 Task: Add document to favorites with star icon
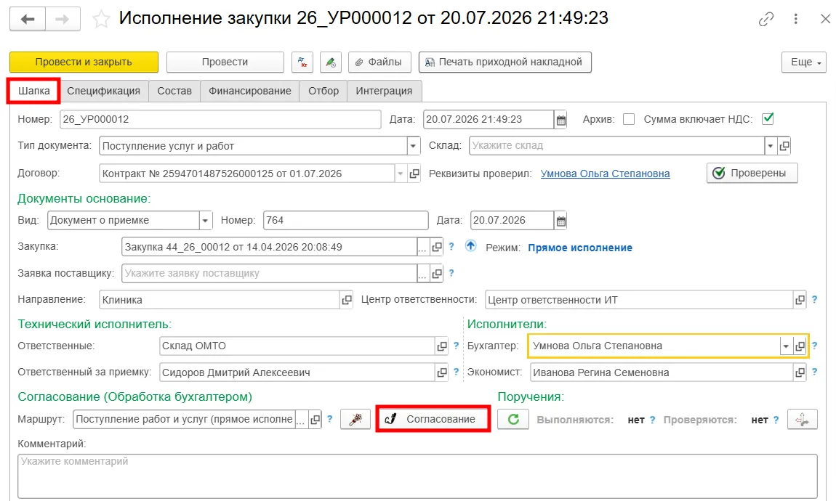101,20
